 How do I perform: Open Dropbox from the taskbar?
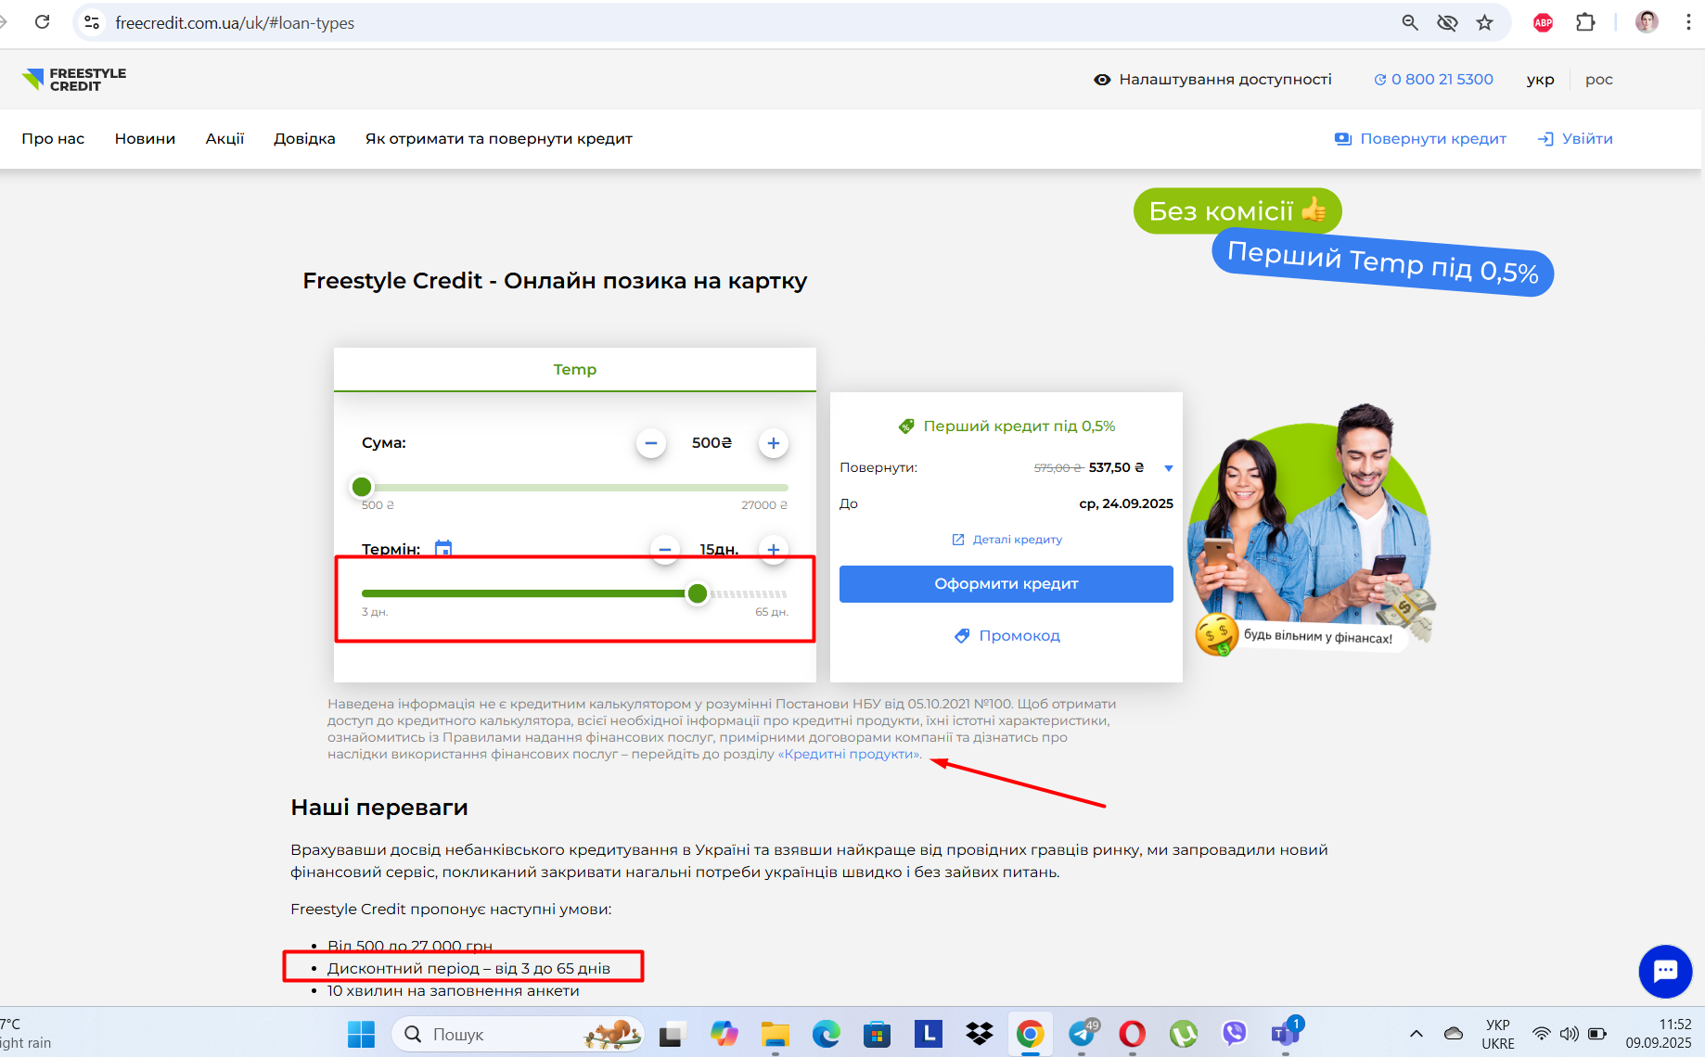979,1034
